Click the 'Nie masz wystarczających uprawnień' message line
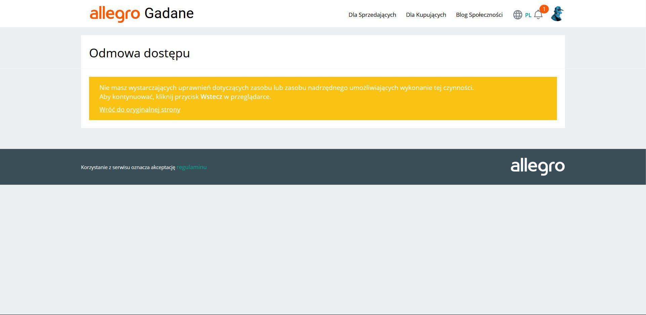The width and height of the screenshot is (646, 315). 286,88
